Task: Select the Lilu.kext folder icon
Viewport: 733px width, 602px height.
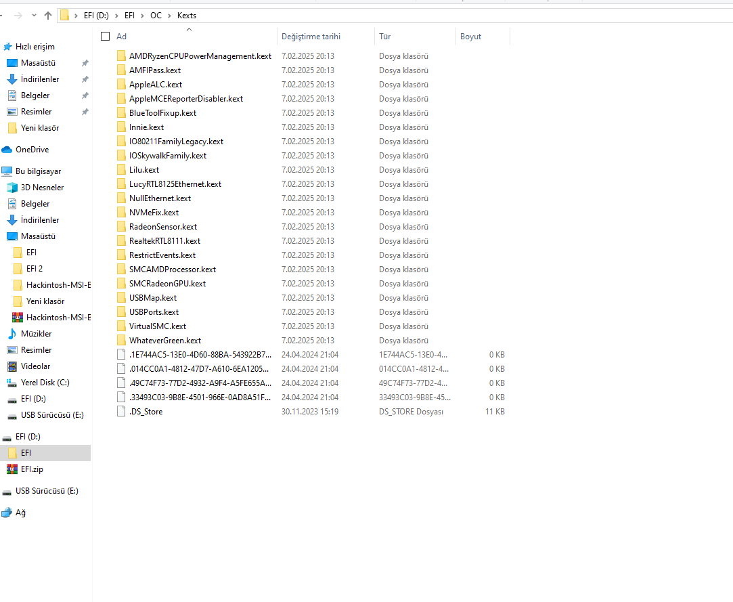Action: pos(121,170)
